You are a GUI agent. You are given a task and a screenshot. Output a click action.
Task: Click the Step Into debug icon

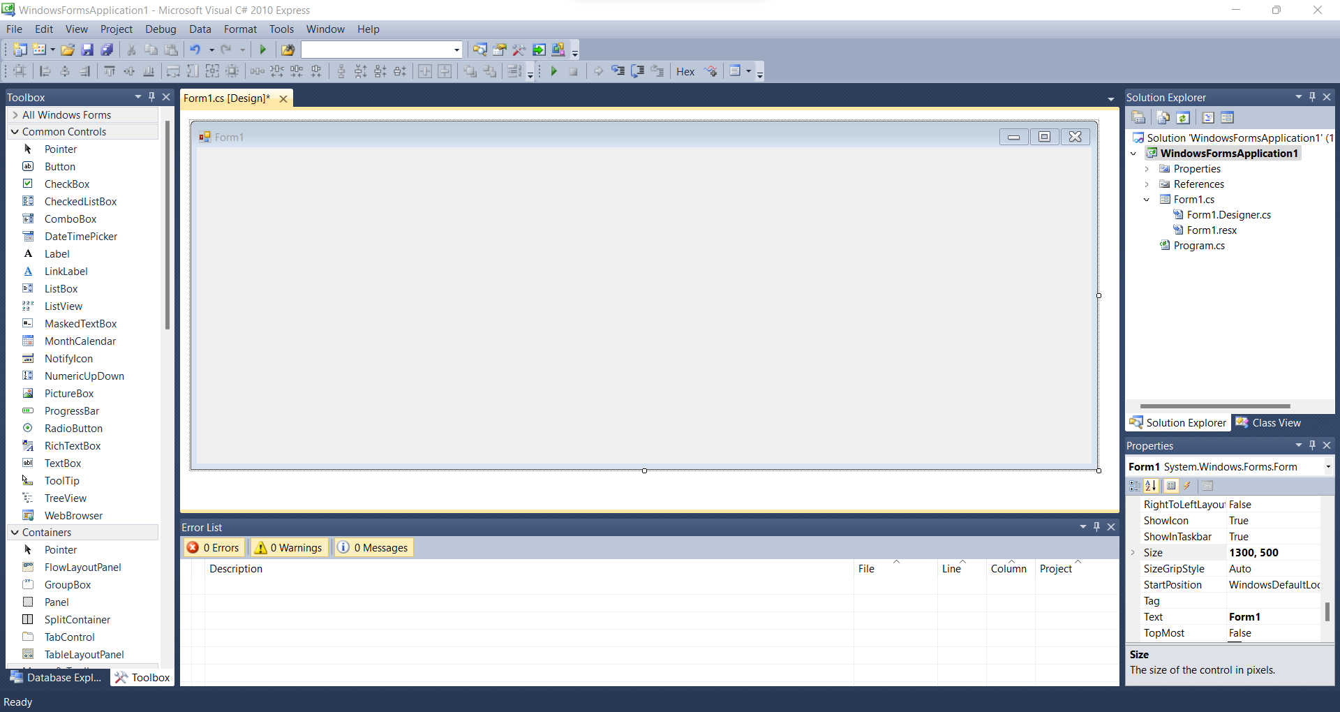(618, 71)
